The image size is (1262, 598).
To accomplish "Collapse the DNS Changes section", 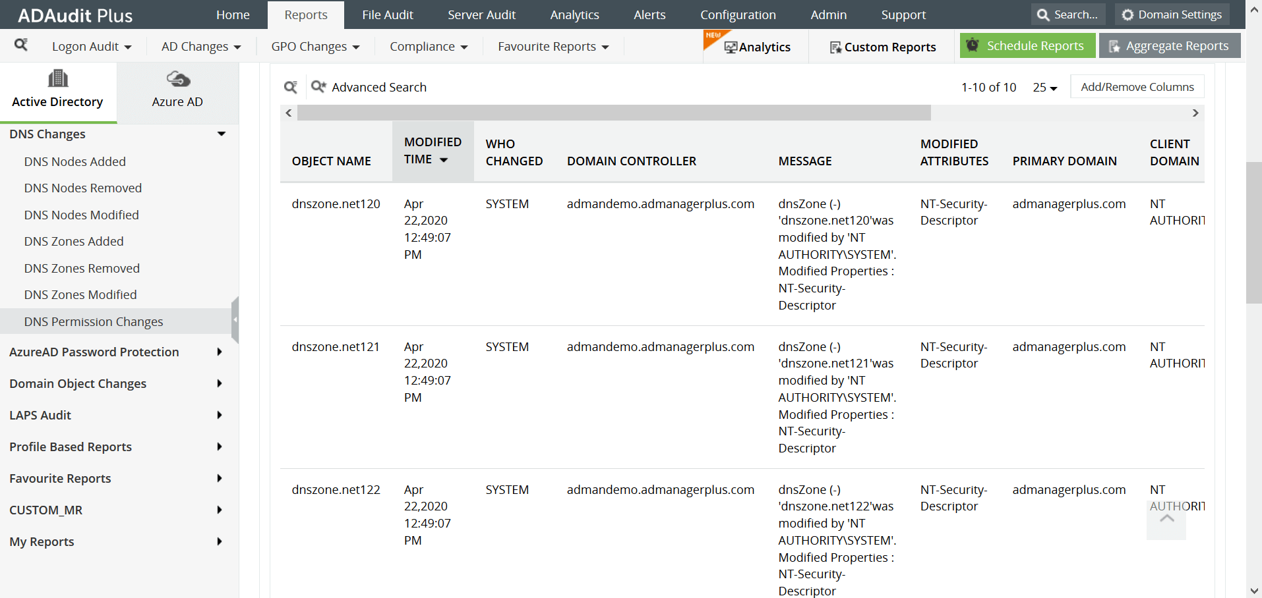I will click(x=222, y=134).
